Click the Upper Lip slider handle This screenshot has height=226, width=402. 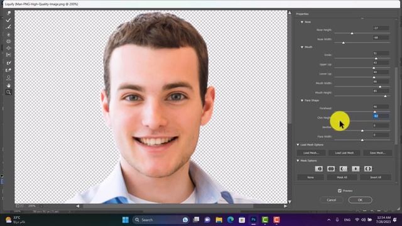[374, 68]
